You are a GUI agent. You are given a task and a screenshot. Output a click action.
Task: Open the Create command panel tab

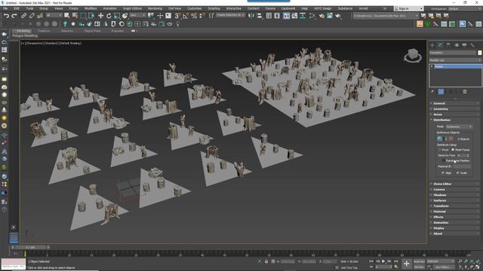[432, 45]
